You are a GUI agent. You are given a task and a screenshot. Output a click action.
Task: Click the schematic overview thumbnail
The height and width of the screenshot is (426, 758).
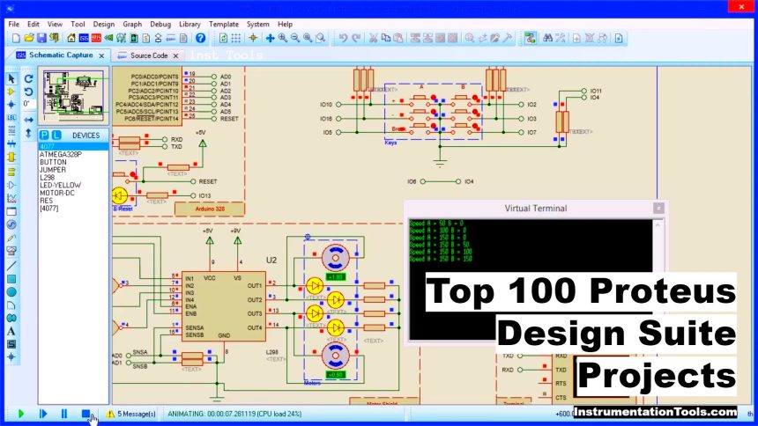pos(73,96)
